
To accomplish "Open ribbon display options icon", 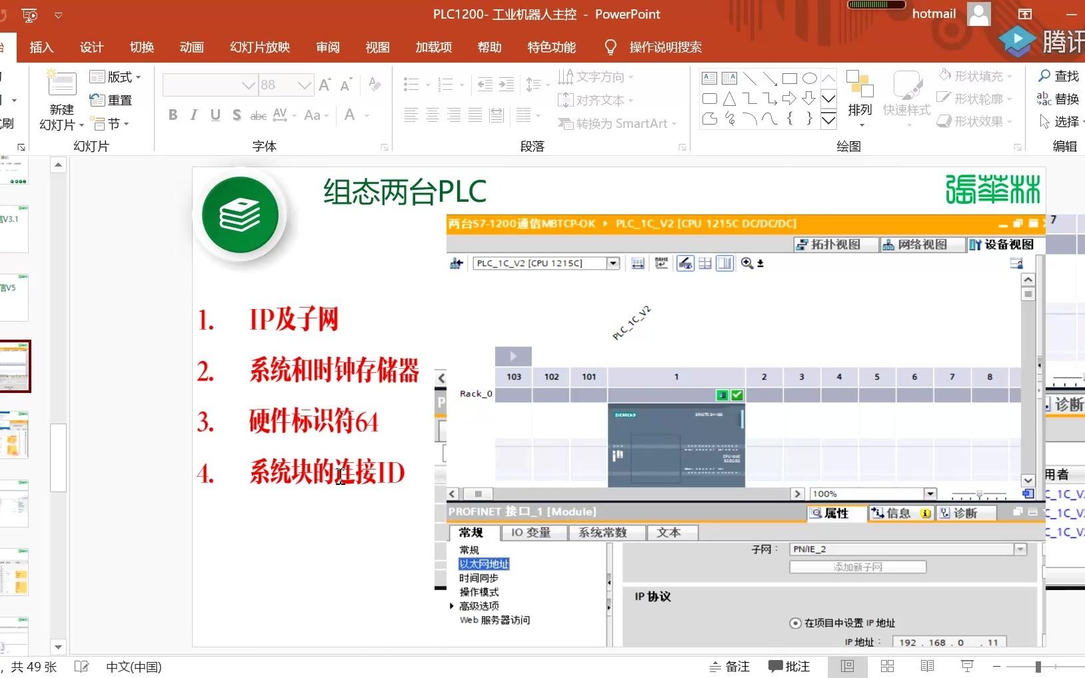I will [1025, 14].
